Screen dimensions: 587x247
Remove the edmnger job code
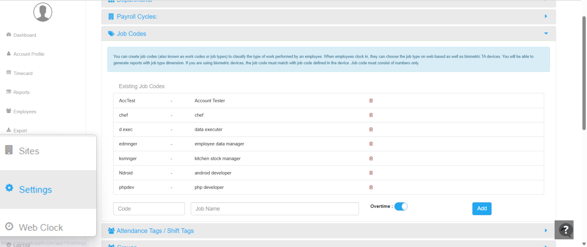point(371,144)
